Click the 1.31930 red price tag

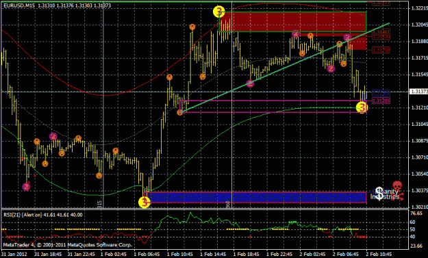tap(381, 37)
